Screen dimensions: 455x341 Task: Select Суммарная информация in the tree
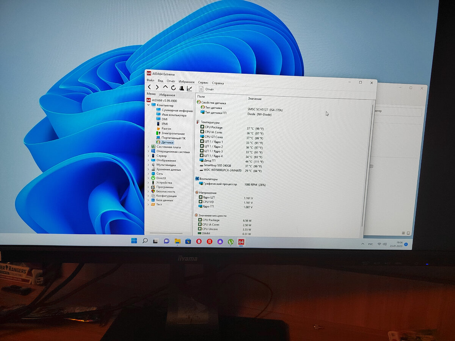pos(175,110)
